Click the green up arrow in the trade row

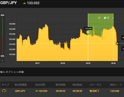point(37,91)
